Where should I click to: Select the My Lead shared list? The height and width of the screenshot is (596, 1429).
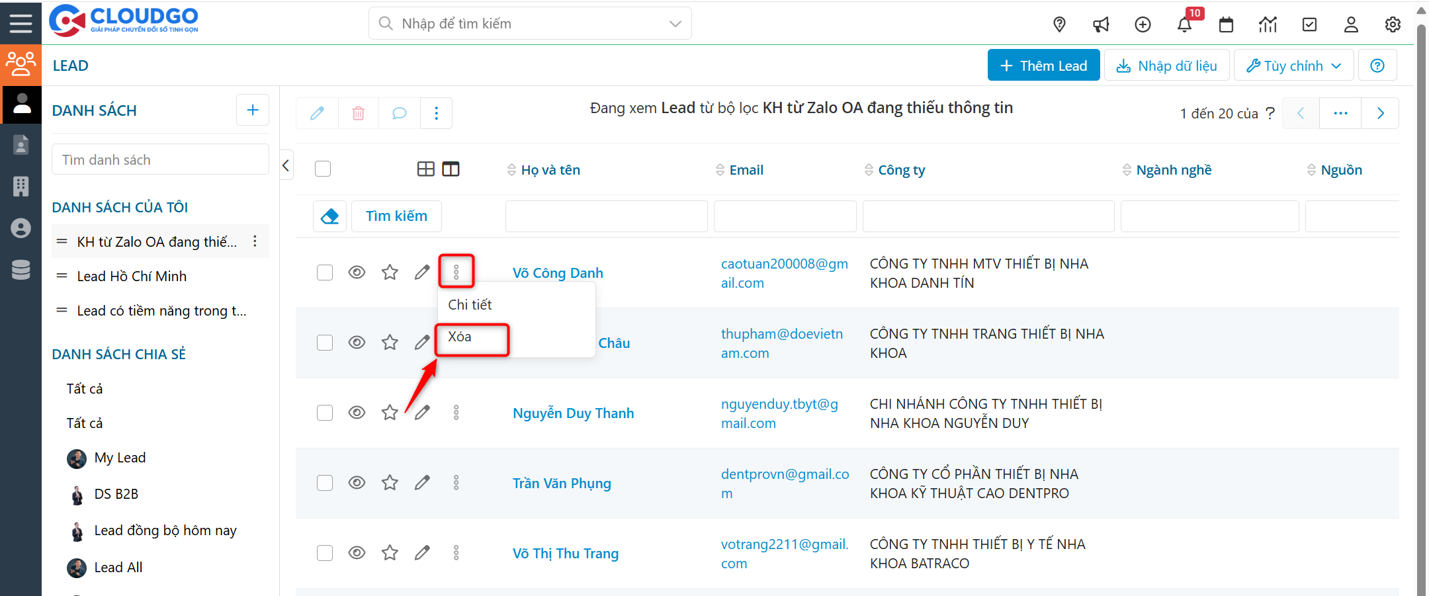[x=120, y=458]
